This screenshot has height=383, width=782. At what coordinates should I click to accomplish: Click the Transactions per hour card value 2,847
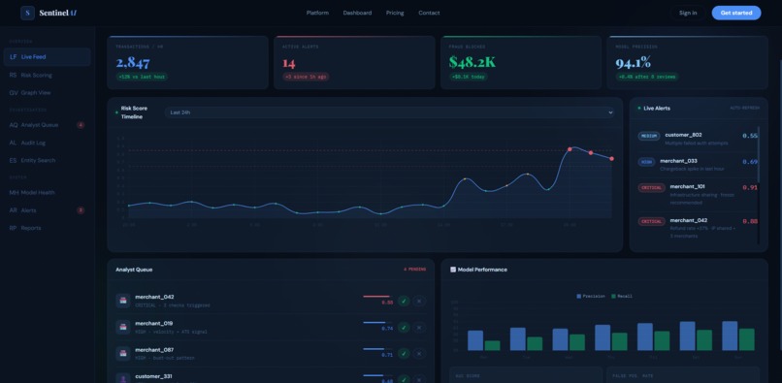(x=133, y=63)
